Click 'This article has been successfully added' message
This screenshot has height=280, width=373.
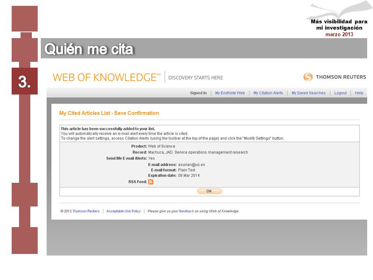[108, 129]
